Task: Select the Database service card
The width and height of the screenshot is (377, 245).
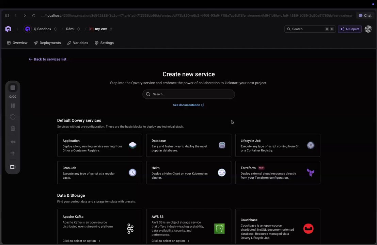Action: [189, 145]
